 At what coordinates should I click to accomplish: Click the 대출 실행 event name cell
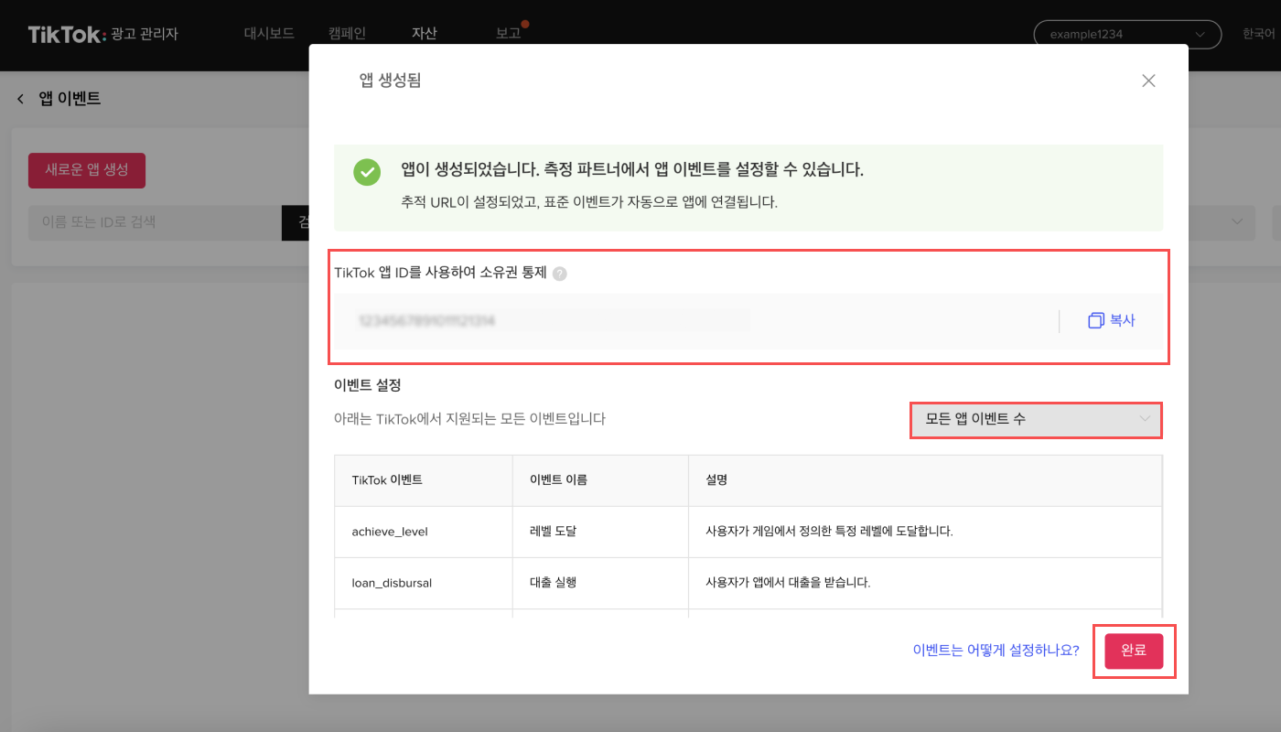[x=600, y=583]
